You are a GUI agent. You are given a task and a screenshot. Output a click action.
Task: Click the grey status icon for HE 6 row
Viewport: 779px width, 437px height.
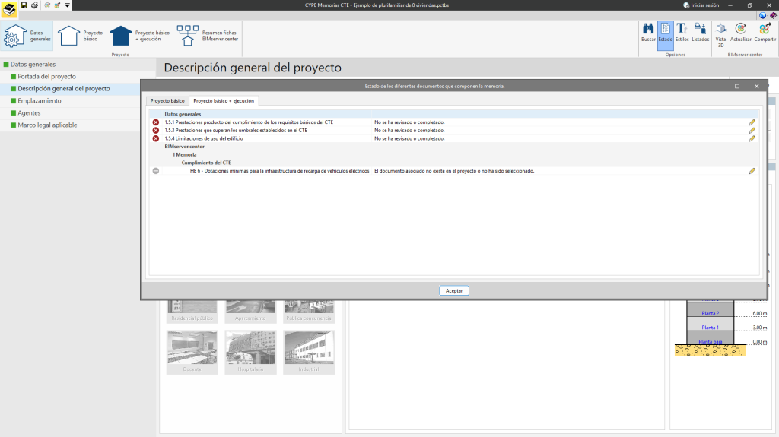coord(155,171)
